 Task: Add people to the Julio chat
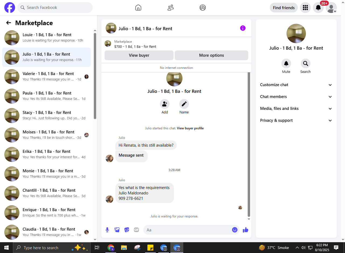click(165, 104)
